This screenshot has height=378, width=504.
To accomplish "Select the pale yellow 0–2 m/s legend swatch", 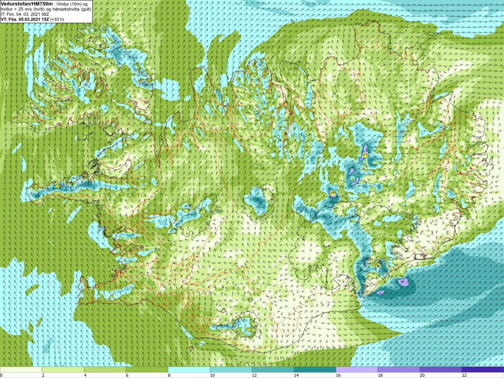I will click(21, 370).
